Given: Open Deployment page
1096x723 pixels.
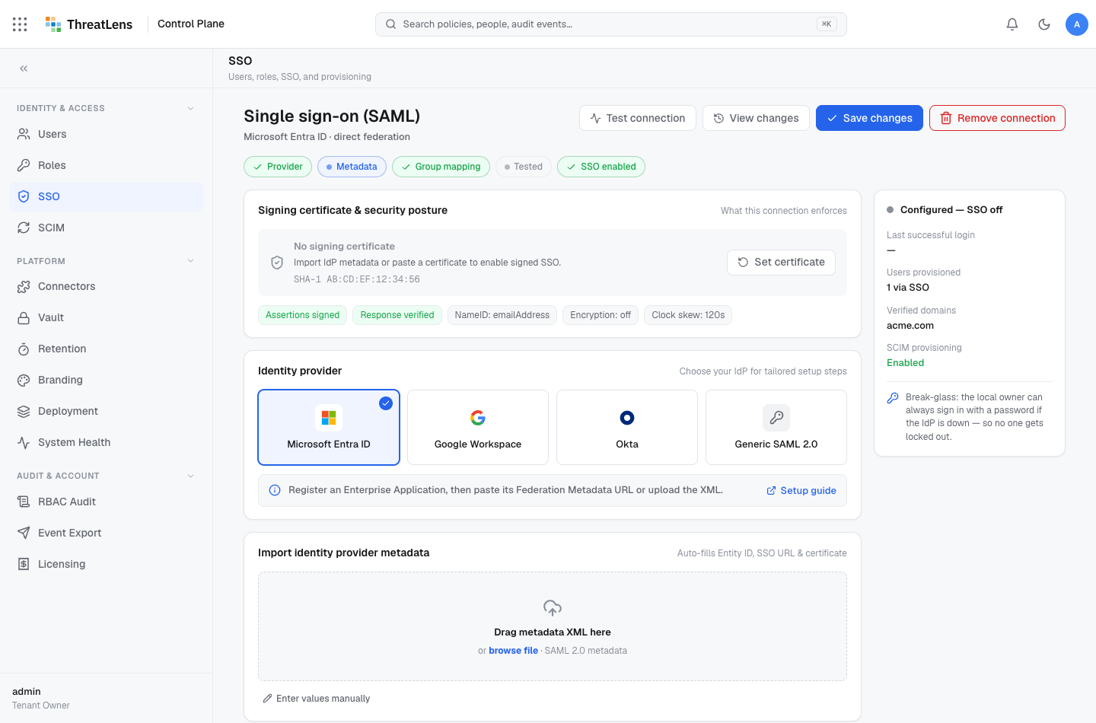Looking at the screenshot, I should pyautogui.click(x=107, y=411).
